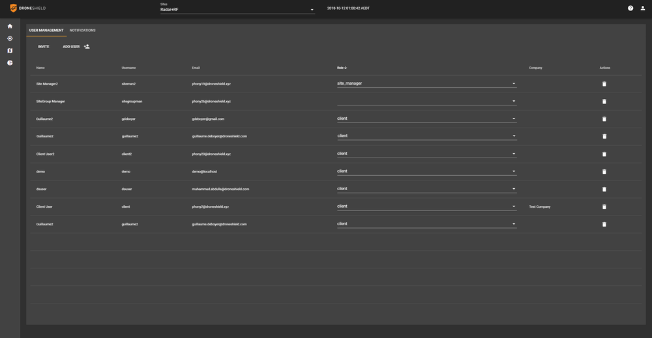
Task: Open the Sites dropdown showing Radar+RF
Action: [237, 10]
